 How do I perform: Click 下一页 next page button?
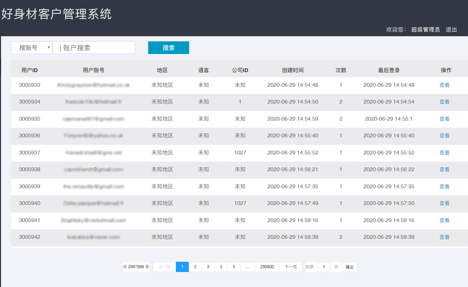point(290,267)
